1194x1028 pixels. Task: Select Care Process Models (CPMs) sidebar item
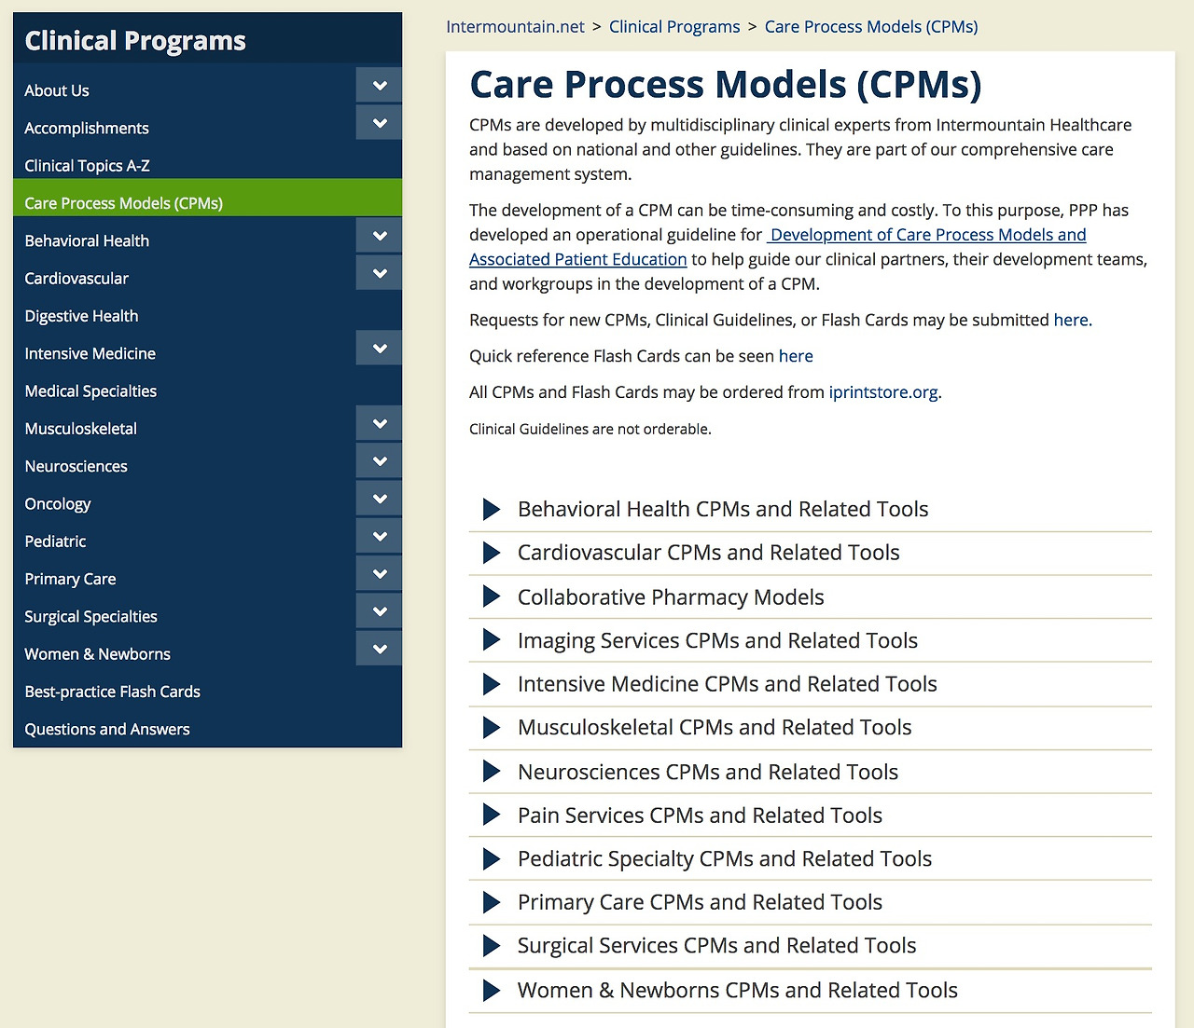207,198
